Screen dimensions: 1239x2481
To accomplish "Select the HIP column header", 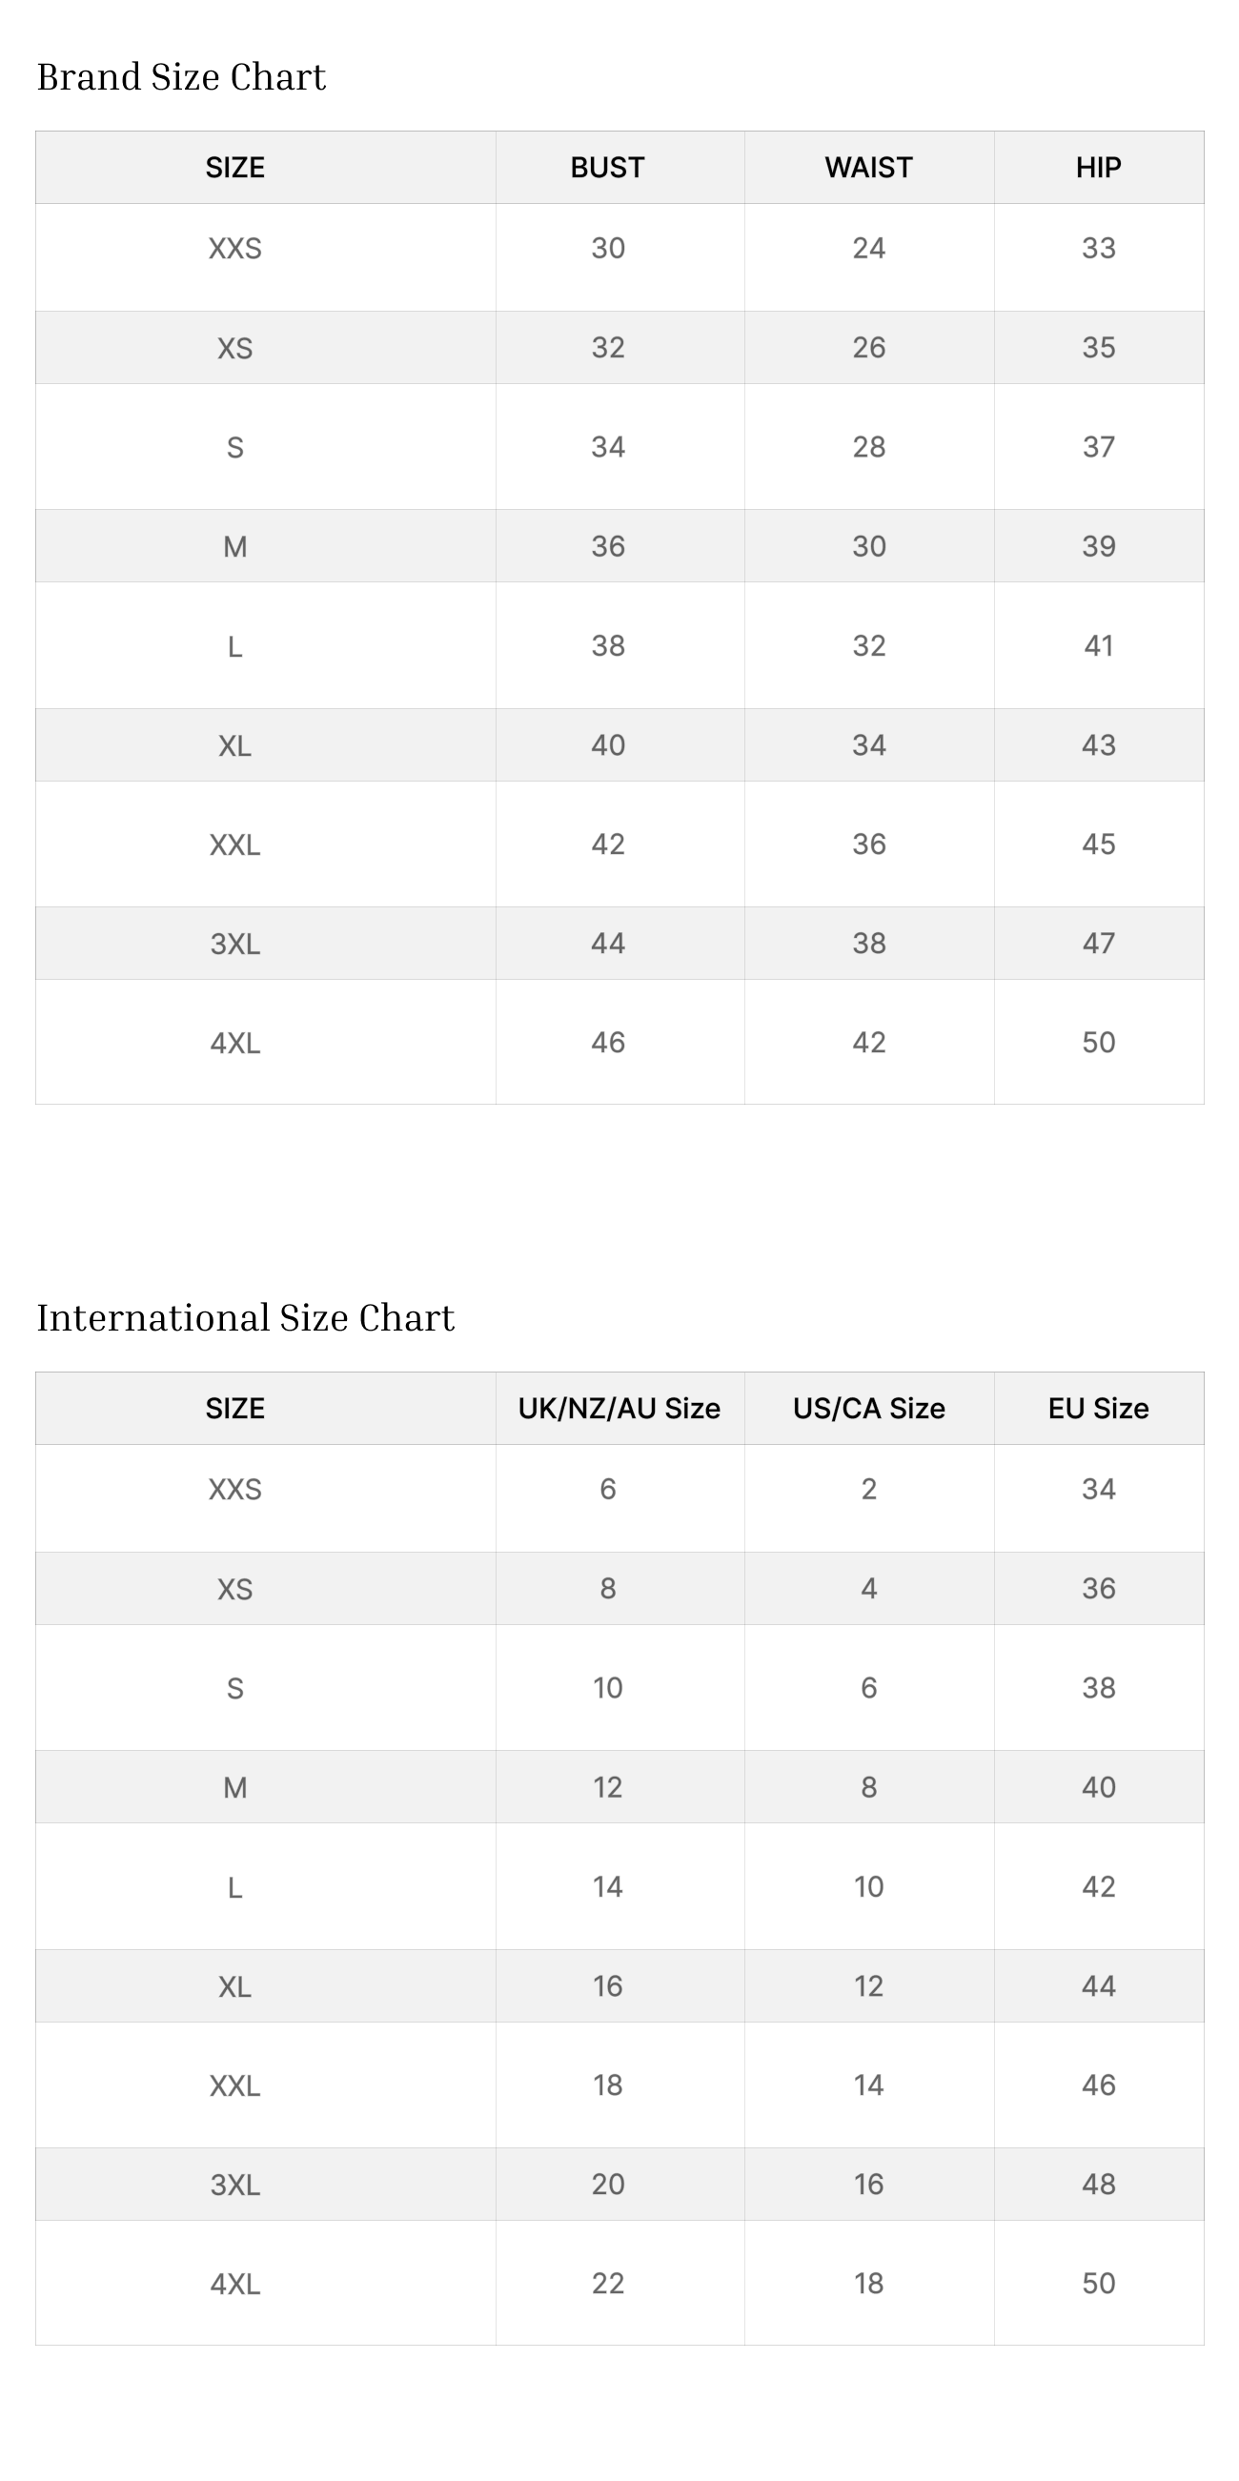I will click(1099, 168).
